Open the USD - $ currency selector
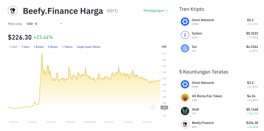This screenshot has height=131, width=264. [x=45, y=24]
